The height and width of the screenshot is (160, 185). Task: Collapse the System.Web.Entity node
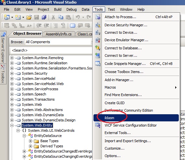point(12,126)
